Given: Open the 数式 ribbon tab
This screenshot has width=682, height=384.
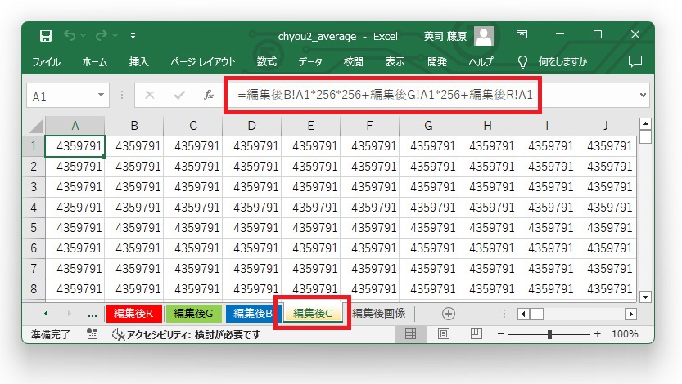Looking at the screenshot, I should tap(266, 62).
